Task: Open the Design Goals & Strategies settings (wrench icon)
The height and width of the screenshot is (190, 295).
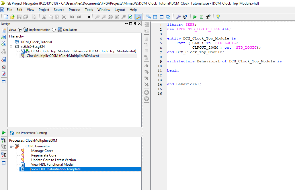Action: pyautogui.click(x=179, y=17)
